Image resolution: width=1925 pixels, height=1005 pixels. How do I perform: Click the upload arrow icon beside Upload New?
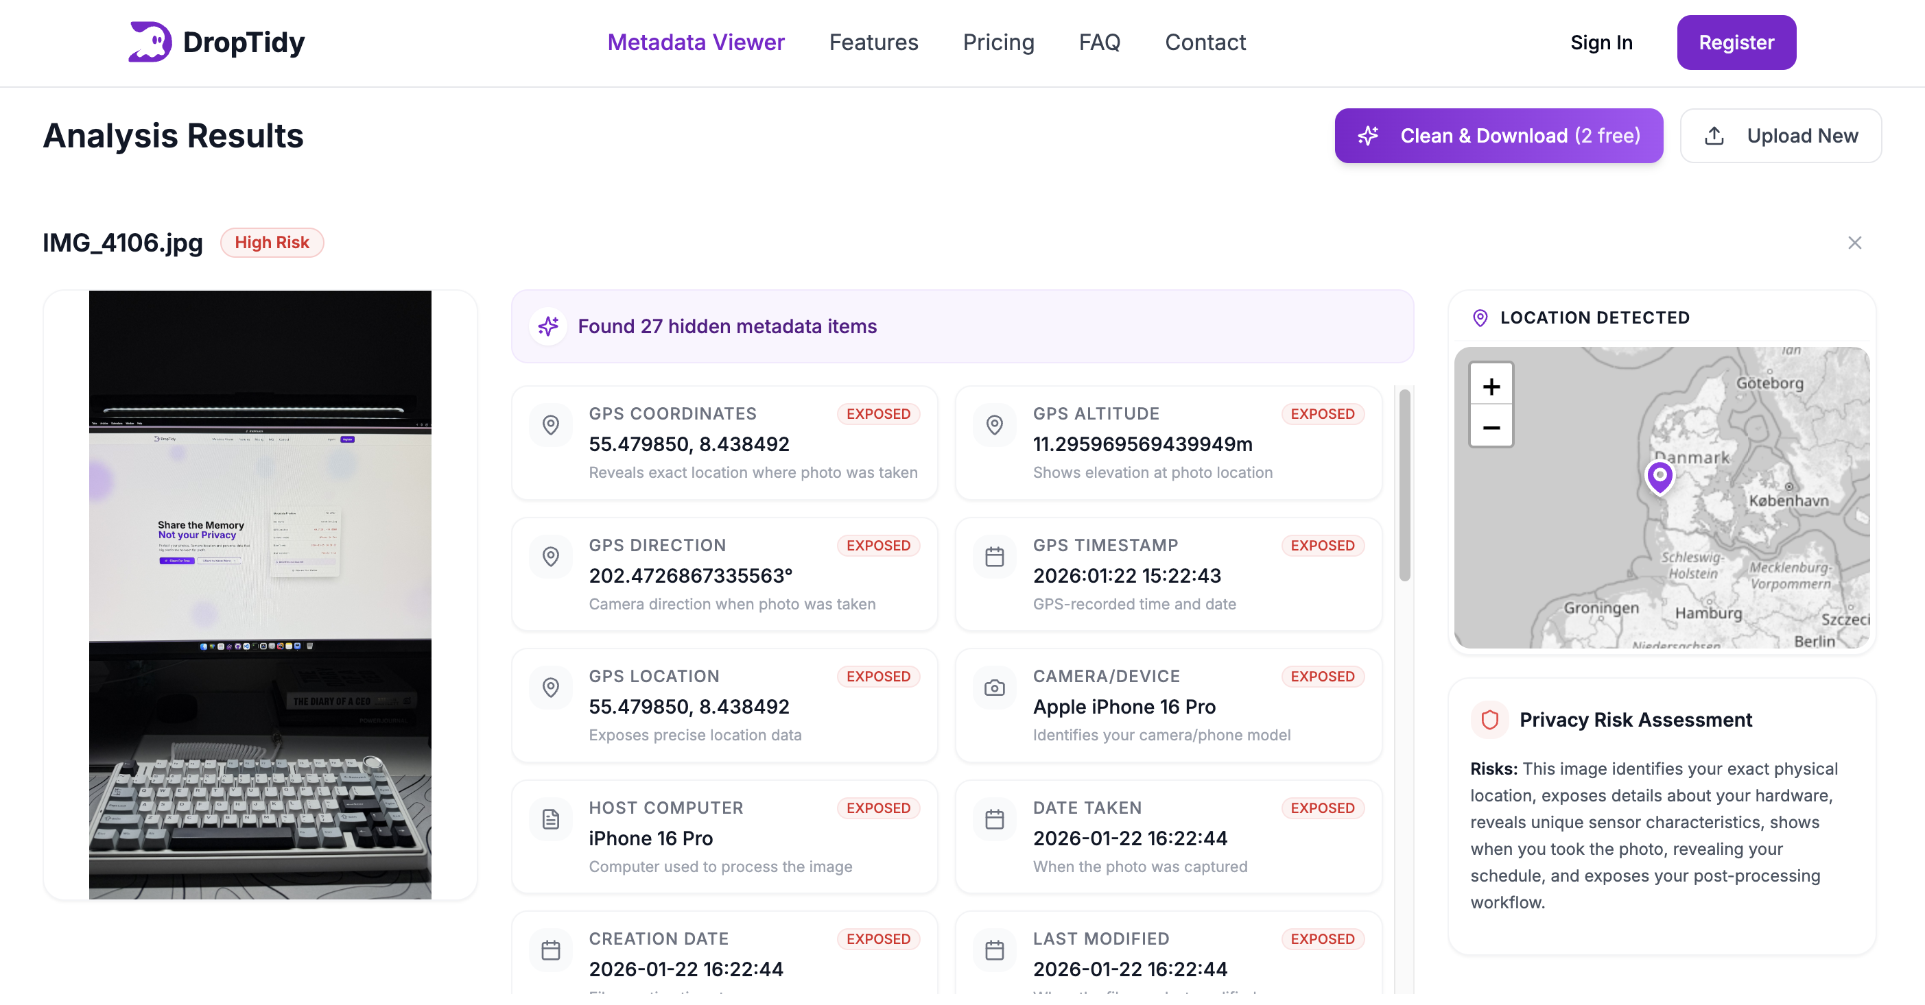click(1714, 136)
